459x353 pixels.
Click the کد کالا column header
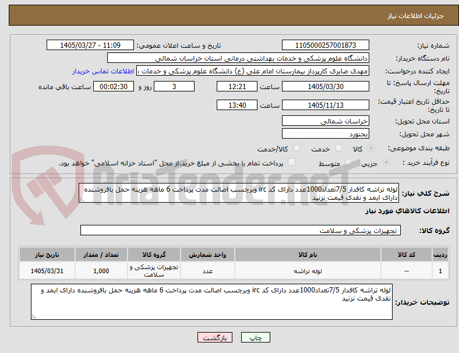[x=407, y=255]
